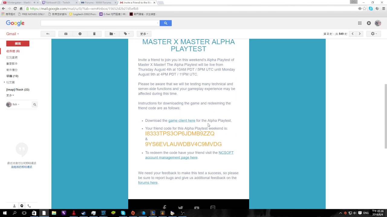Image resolution: width=387 pixels, height=217 pixels.
Task: Open the Windows Start menu
Action: [5, 213]
